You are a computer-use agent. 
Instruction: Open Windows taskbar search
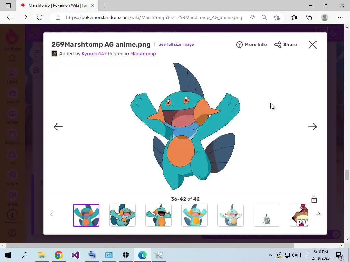click(25, 255)
